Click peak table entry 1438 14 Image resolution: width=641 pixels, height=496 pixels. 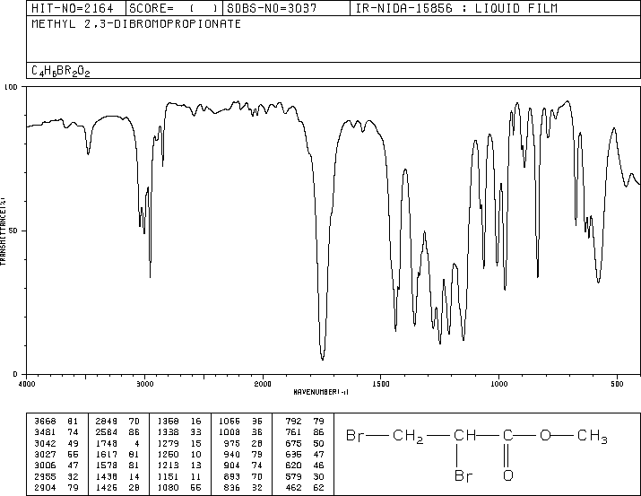point(117,477)
